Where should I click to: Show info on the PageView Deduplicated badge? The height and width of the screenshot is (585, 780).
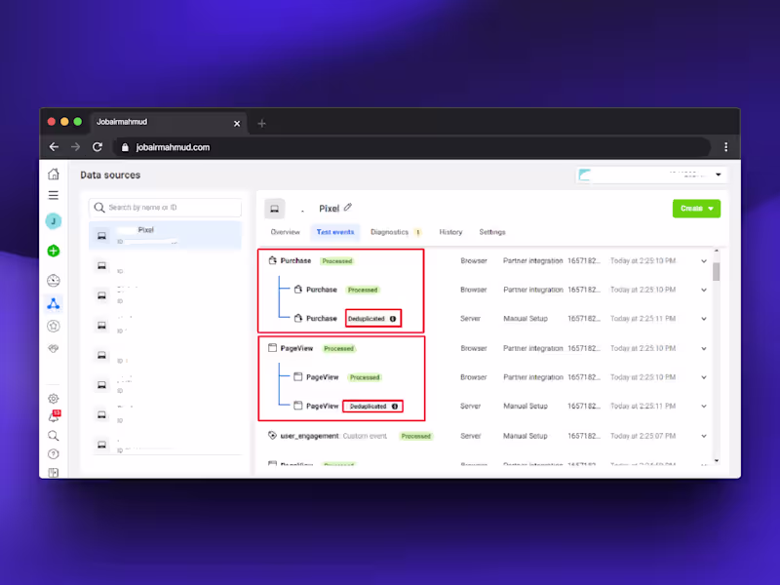click(x=395, y=407)
